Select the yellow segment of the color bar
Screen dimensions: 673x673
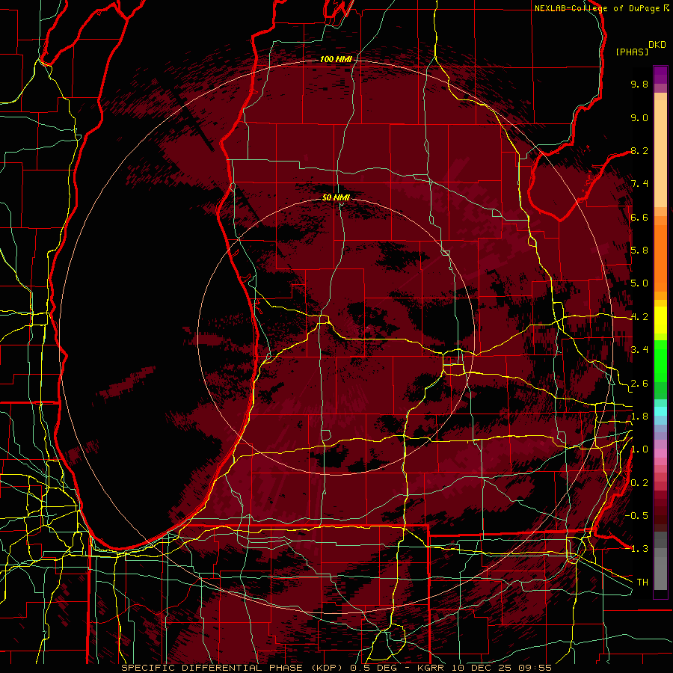click(660, 319)
